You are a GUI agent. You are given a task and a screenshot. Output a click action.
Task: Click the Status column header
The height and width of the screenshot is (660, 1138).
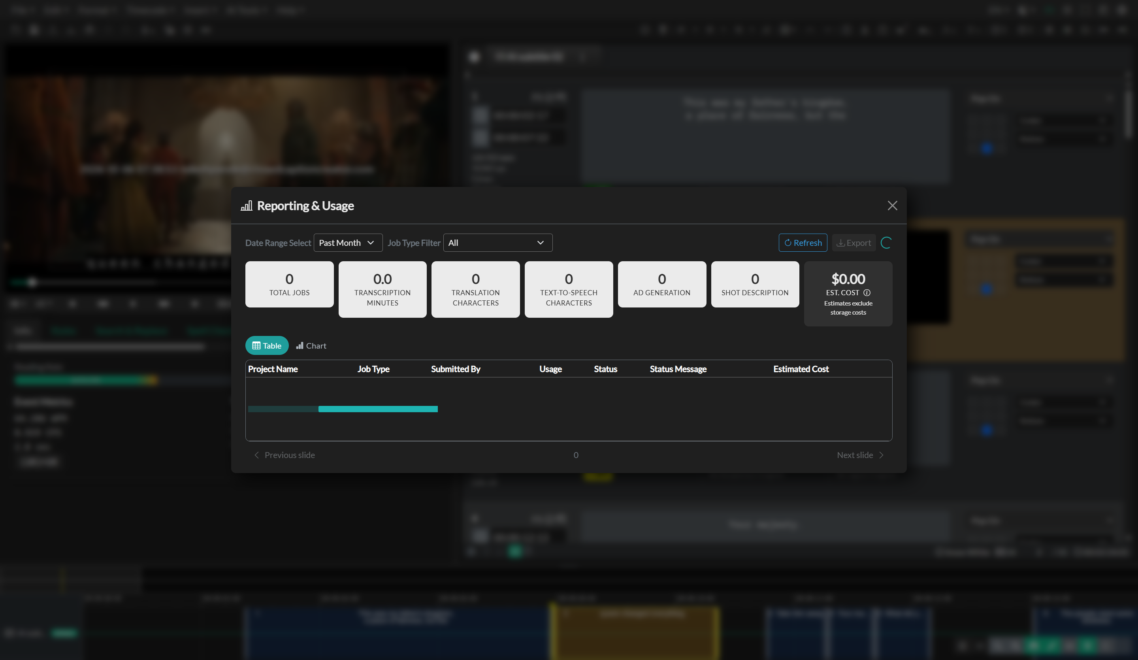(605, 369)
